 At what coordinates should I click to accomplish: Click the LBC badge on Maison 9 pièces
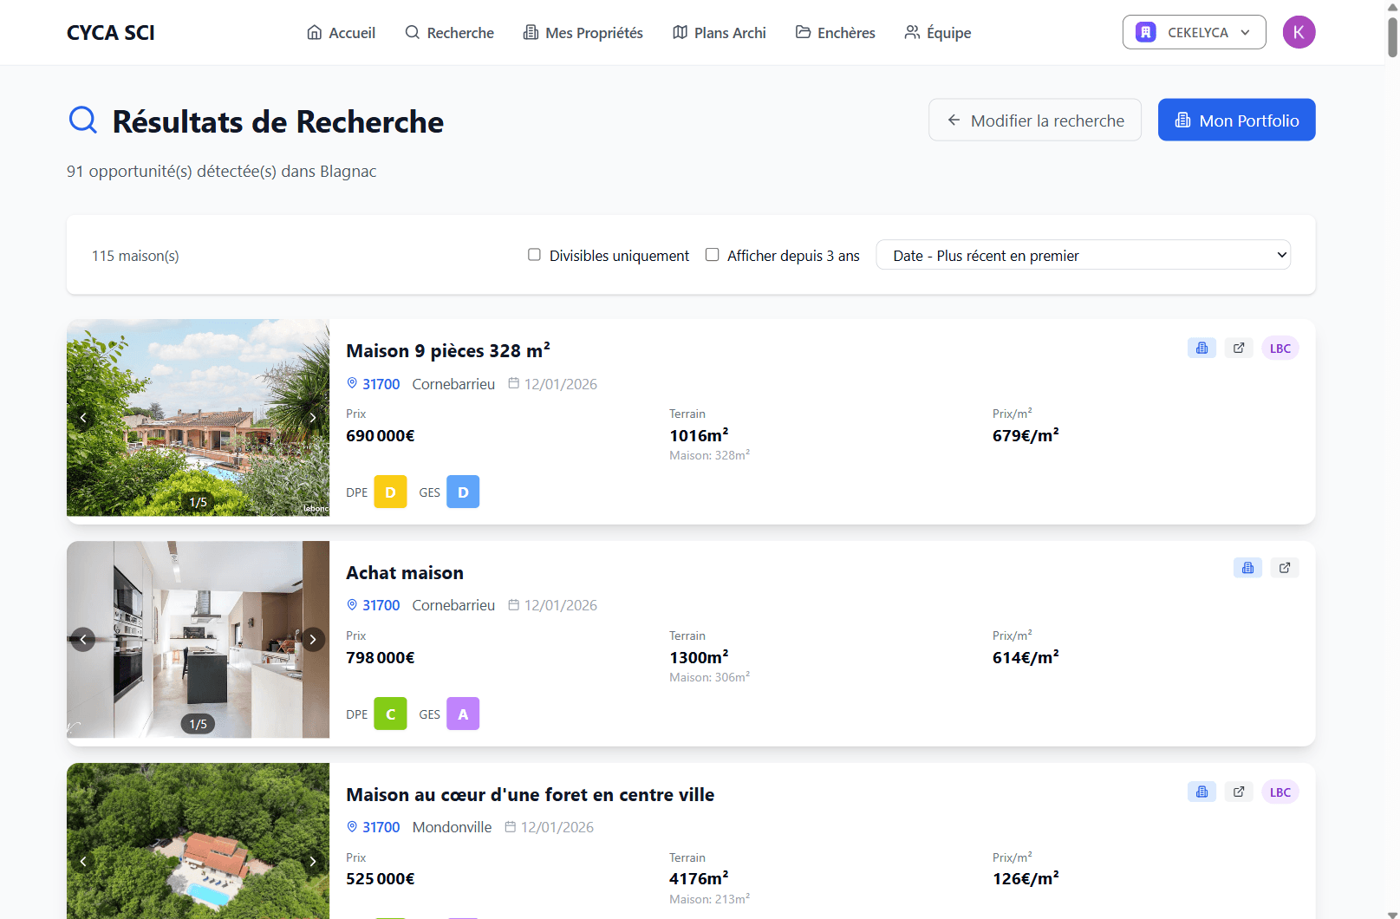pos(1280,349)
